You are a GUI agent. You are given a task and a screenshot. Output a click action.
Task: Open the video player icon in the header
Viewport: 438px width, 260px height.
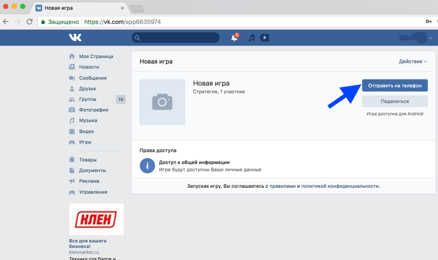click(264, 38)
